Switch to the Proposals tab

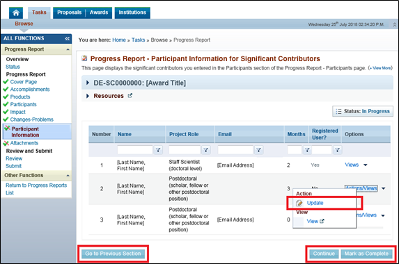(x=69, y=13)
